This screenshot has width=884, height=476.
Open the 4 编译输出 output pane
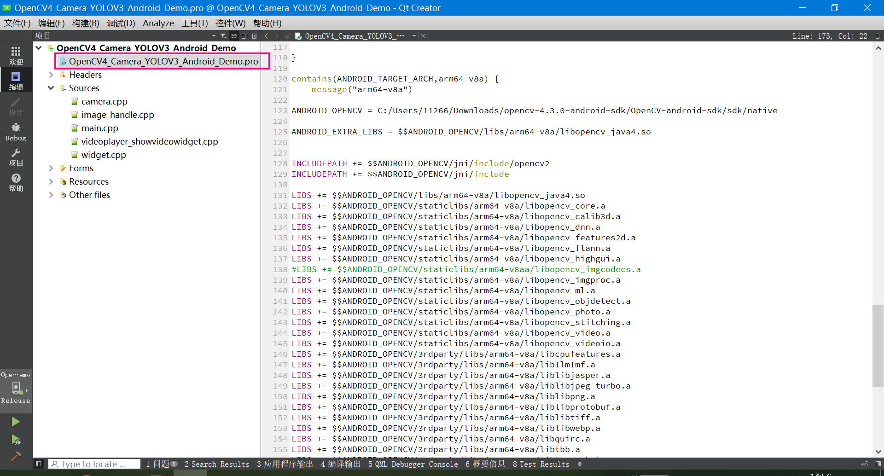pyautogui.click(x=341, y=464)
